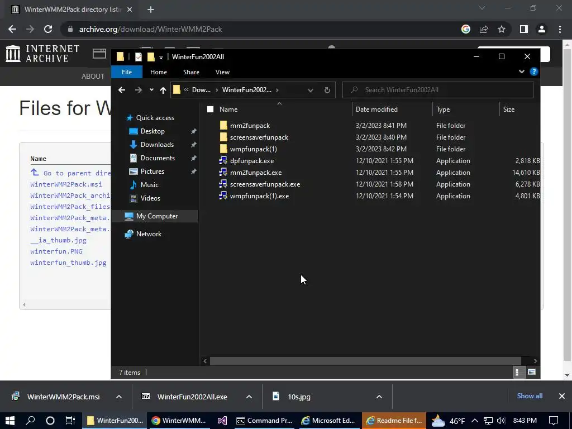Go forward in File Explorer
The image size is (572, 429).
pos(139,90)
